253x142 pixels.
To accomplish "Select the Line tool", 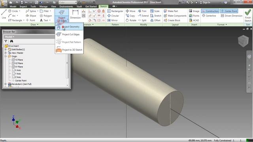I will coord(4,14).
